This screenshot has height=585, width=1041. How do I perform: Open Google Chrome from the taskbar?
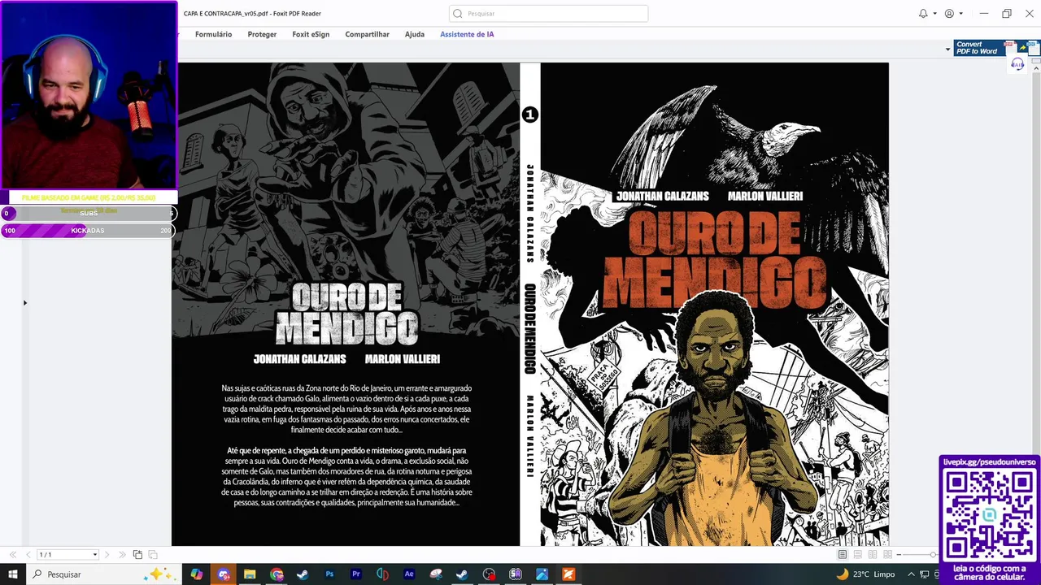tap(277, 574)
